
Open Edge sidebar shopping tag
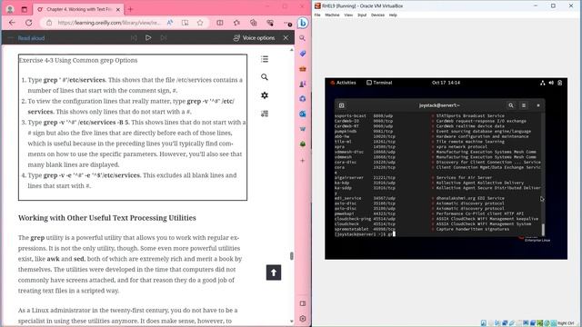coord(303,54)
